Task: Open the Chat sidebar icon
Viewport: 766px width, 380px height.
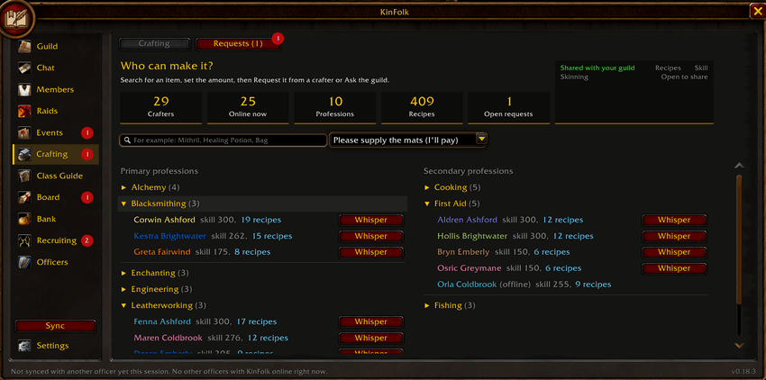Action: (25, 68)
